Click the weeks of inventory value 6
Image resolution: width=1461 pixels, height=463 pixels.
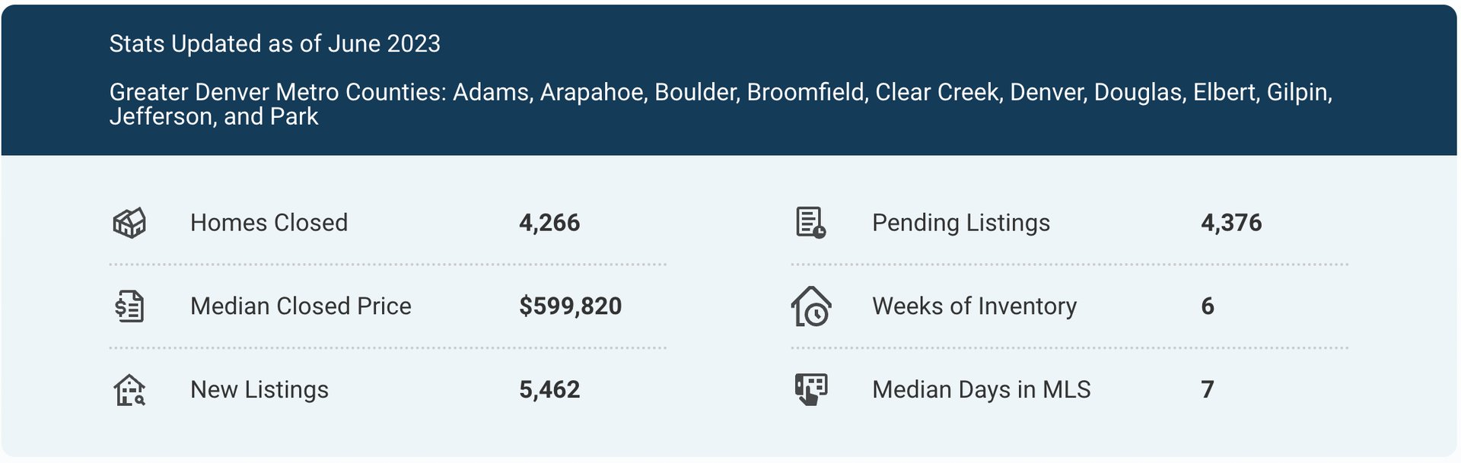click(1208, 306)
